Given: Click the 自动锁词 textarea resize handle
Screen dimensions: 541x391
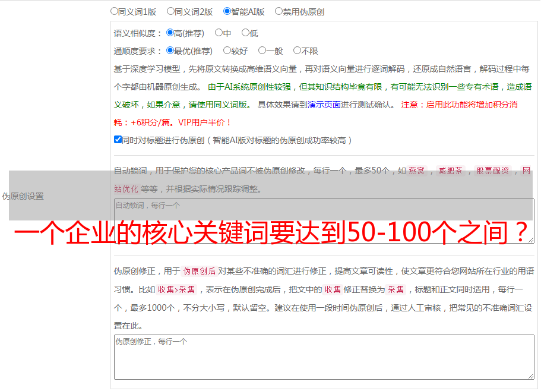Looking at the screenshot, I should pyautogui.click(x=530, y=239).
